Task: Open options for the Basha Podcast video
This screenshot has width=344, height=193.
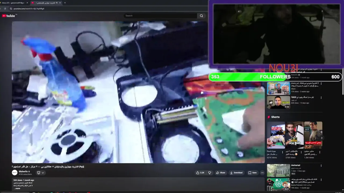Action: tap(321, 180)
